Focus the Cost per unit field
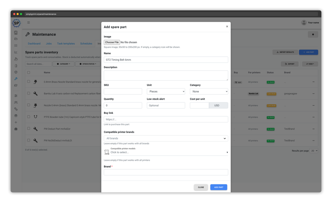332x203 pixels. pyautogui.click(x=199, y=105)
